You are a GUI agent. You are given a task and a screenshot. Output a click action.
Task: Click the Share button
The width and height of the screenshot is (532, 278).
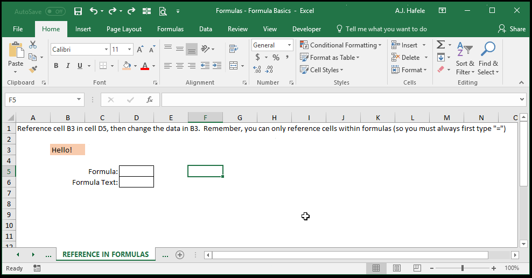(x=512, y=29)
